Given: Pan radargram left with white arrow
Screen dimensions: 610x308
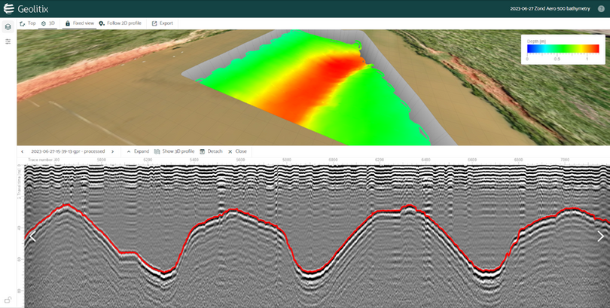Looking at the screenshot, I should coord(32,236).
